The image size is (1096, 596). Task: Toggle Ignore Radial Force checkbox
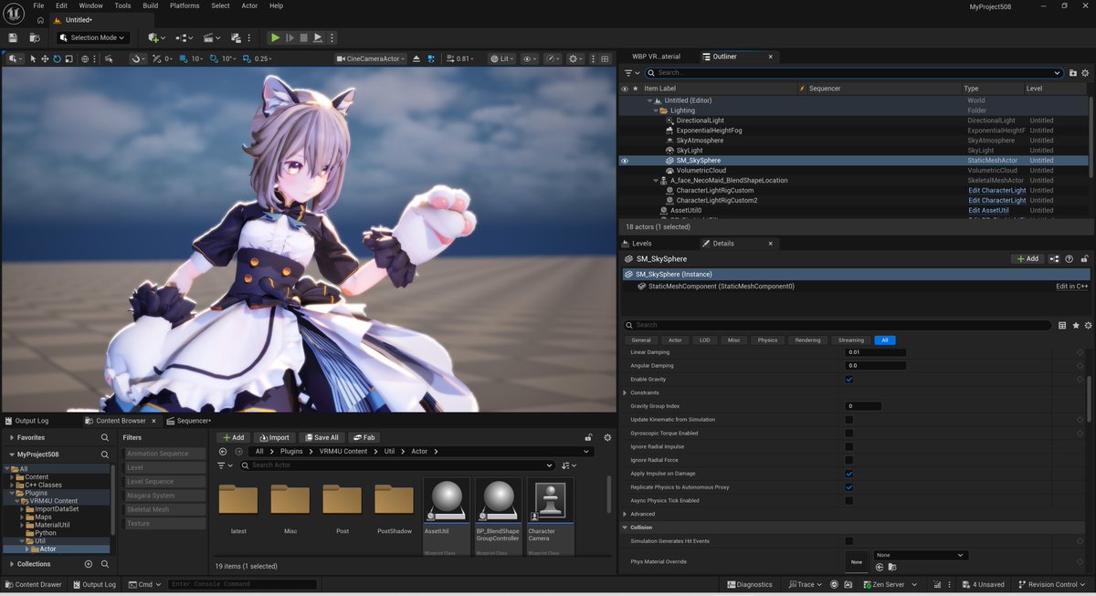pos(849,460)
